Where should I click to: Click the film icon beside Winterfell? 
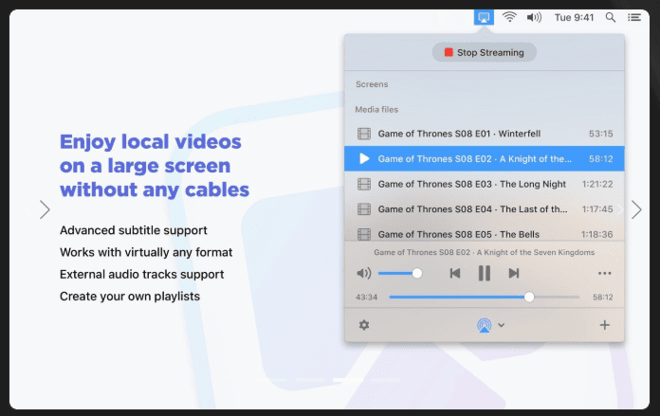[364, 134]
